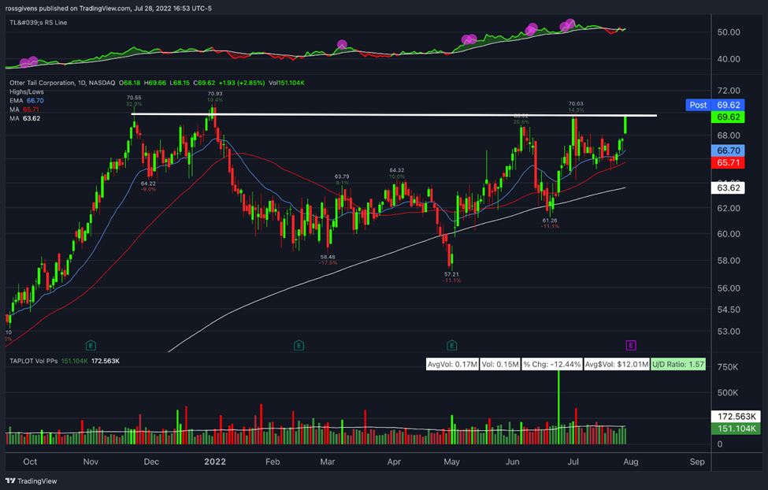Image resolution: width=768 pixels, height=490 pixels.
Task: Click the 64.22 low label
Action: click(148, 184)
